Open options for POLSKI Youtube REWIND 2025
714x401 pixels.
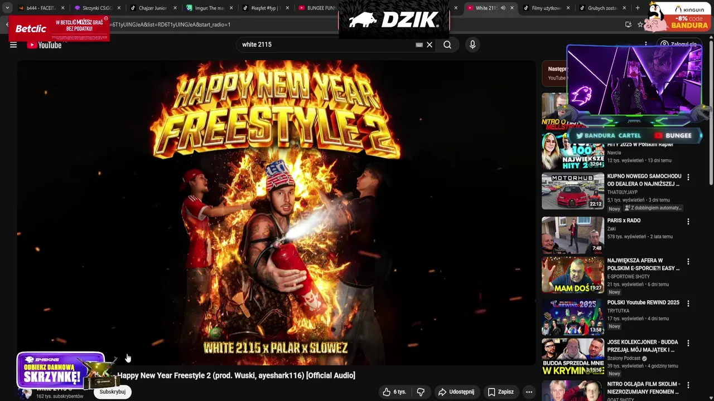coord(688,304)
